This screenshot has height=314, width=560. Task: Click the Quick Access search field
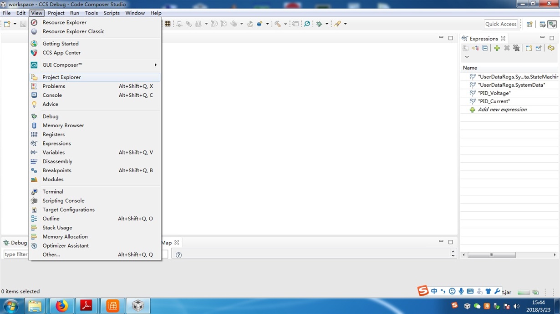(501, 24)
